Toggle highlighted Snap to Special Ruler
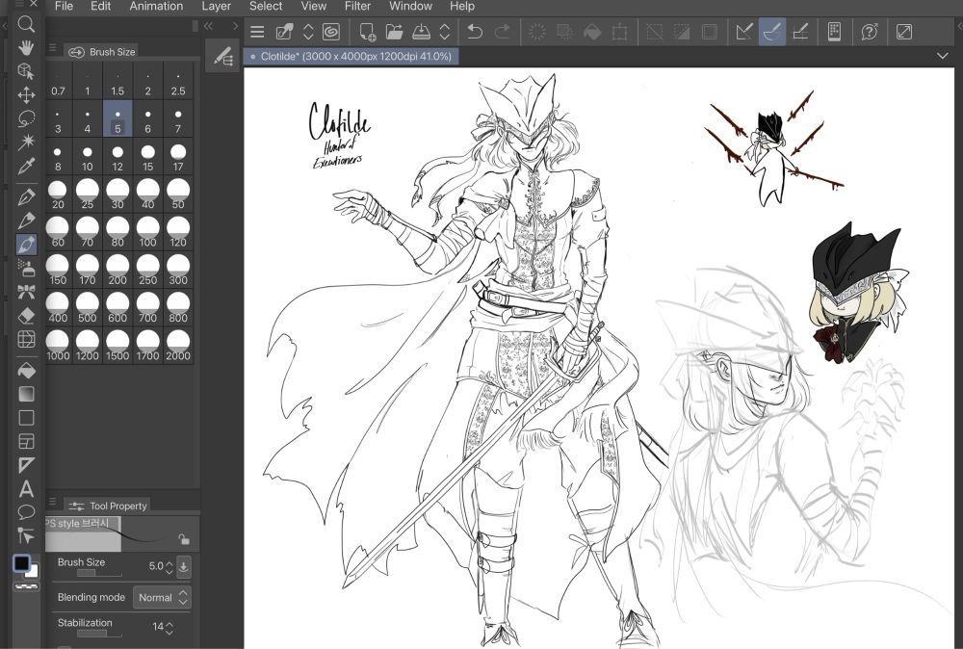This screenshot has height=649, width=963. tap(772, 32)
